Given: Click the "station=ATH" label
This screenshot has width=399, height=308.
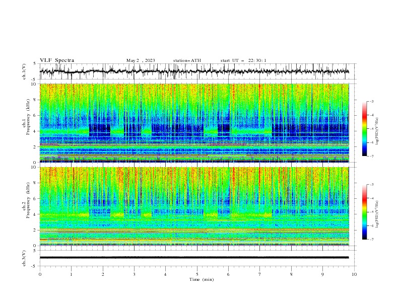Looking at the screenshot, I should click(187, 60).
